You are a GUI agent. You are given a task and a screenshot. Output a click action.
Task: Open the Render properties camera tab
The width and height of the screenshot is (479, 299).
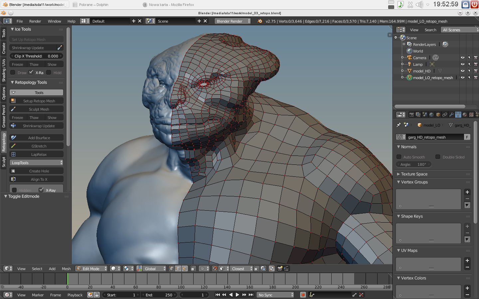(411, 115)
